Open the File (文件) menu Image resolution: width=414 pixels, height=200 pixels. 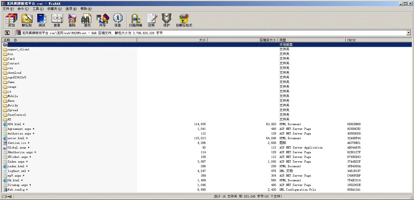8,9
